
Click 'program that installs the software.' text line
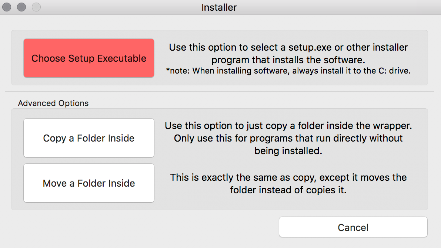[x=288, y=60]
